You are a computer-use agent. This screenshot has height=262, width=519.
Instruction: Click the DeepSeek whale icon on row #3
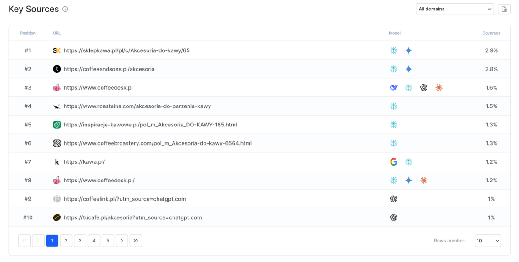393,87
